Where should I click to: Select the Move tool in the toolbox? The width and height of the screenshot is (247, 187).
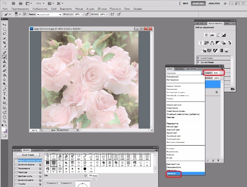pos(4,24)
